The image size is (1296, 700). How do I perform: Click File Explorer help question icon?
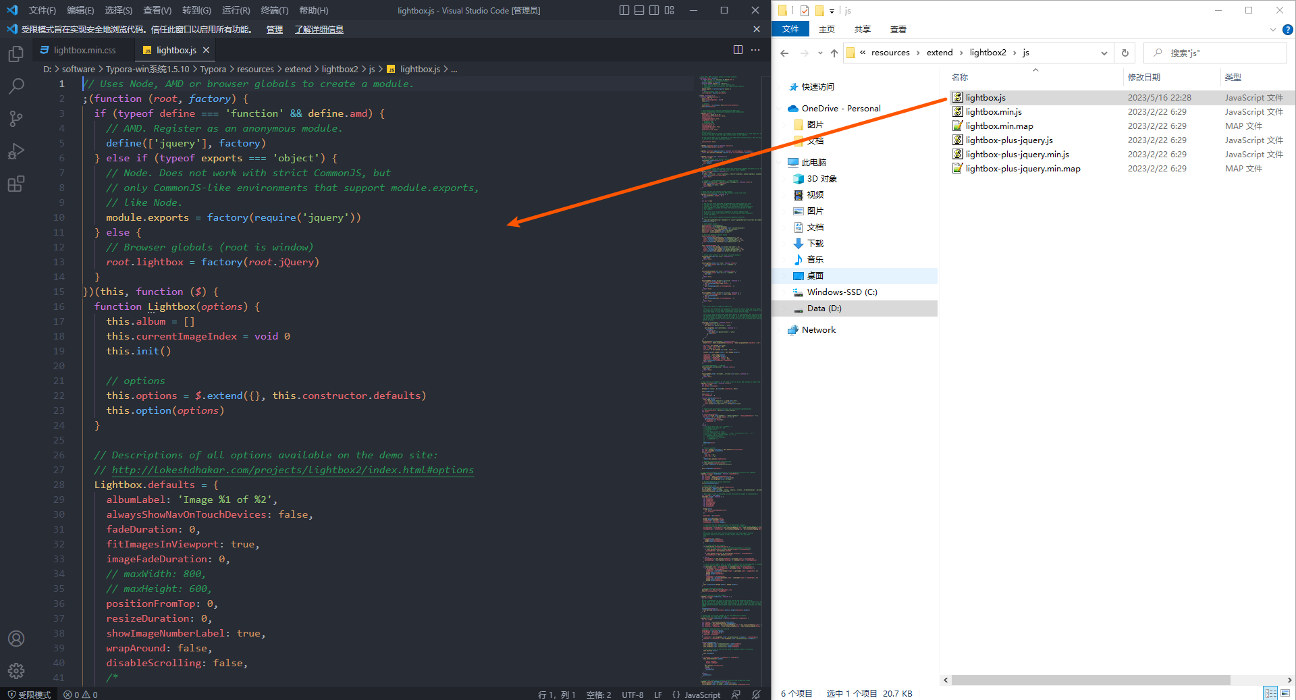tap(1287, 29)
